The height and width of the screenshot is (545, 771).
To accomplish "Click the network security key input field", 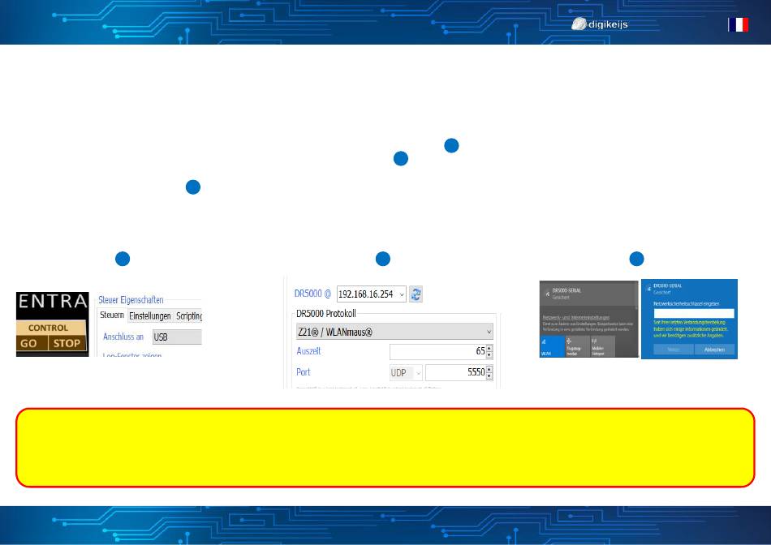I will pyautogui.click(x=693, y=313).
